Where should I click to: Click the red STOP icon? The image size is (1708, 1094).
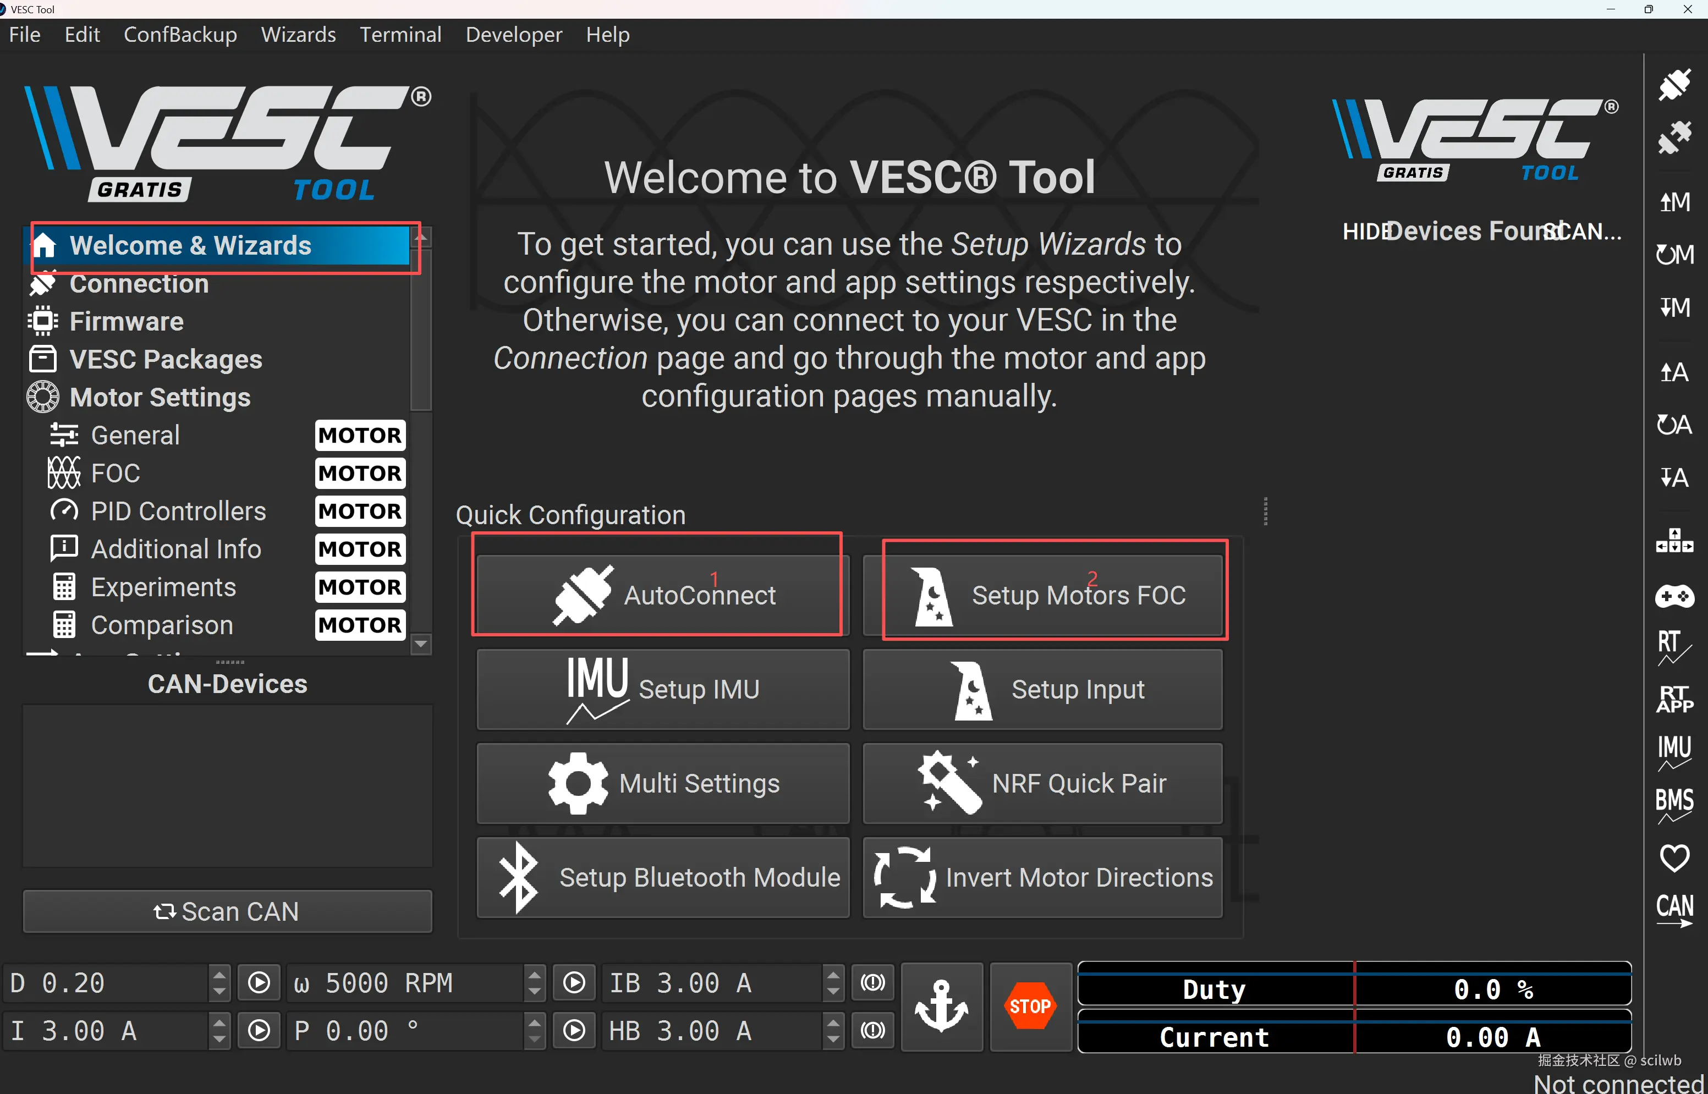coord(1030,1006)
